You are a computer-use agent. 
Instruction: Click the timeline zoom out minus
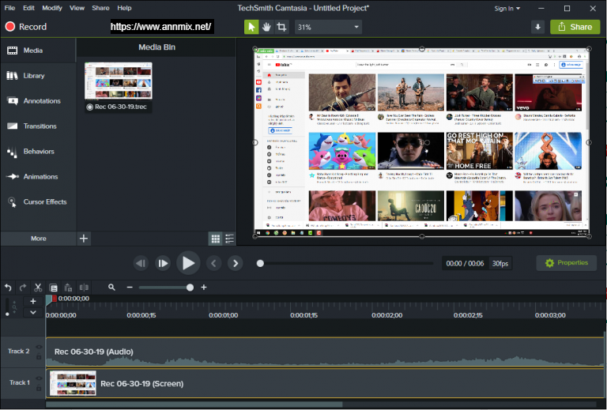pyautogui.click(x=130, y=288)
